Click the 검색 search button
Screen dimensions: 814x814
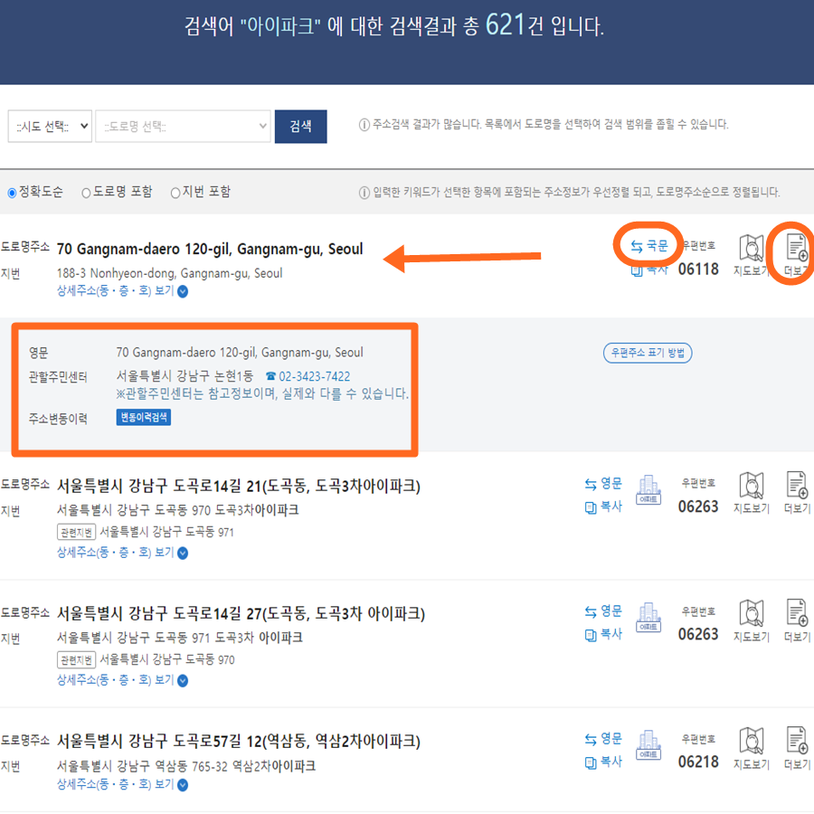[300, 126]
